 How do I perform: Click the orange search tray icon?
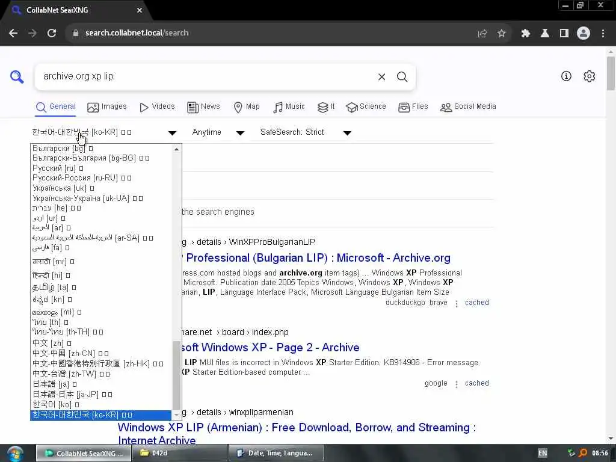click(x=583, y=453)
